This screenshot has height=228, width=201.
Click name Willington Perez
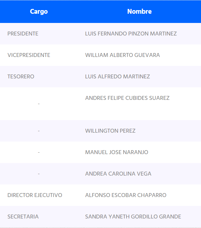pos(110,131)
